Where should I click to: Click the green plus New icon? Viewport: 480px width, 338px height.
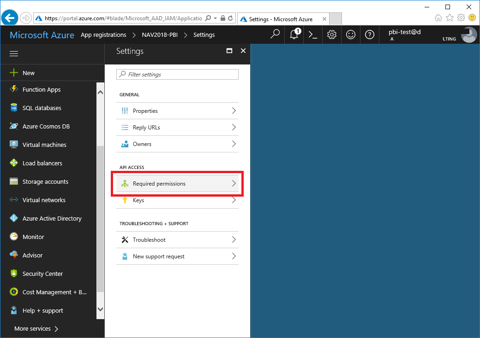tap(14, 73)
